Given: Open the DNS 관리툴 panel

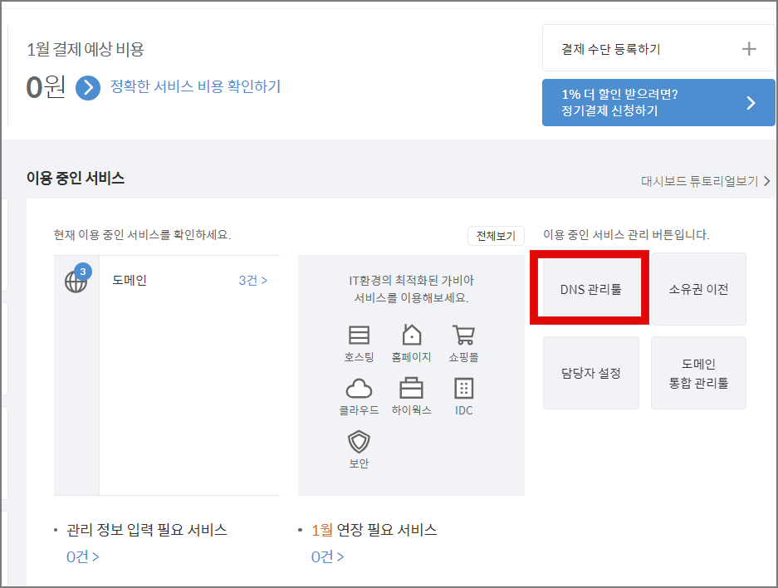Looking at the screenshot, I should (x=590, y=289).
